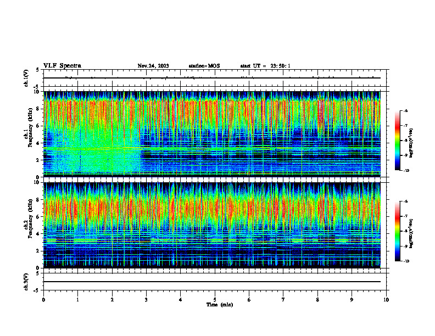Click the "VLF Spectra" plot title
The width and height of the screenshot is (435, 336).
coord(62,66)
